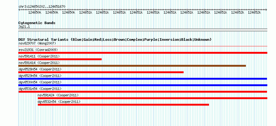Open dgv8532n54 (Cooper2011) variant label
This screenshot has width=276, height=126.
click(x=59, y=102)
